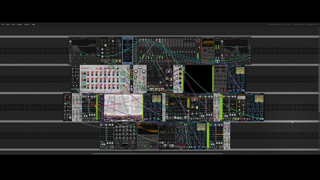Viewport: 320px width, 180px height.
Task: Click the 142 BPM display on Clocked
Action: tap(118, 41)
